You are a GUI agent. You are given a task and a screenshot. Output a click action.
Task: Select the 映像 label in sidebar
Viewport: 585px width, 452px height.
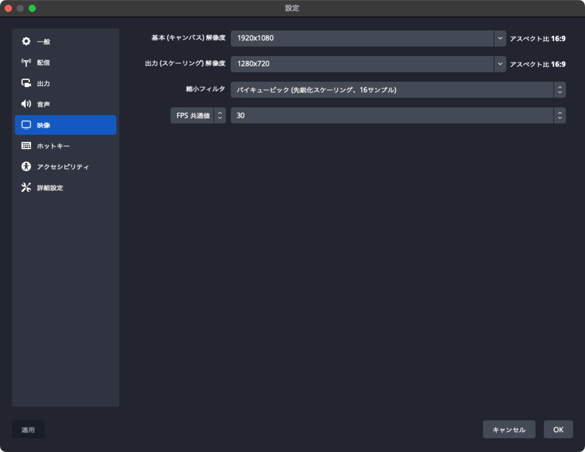point(44,125)
